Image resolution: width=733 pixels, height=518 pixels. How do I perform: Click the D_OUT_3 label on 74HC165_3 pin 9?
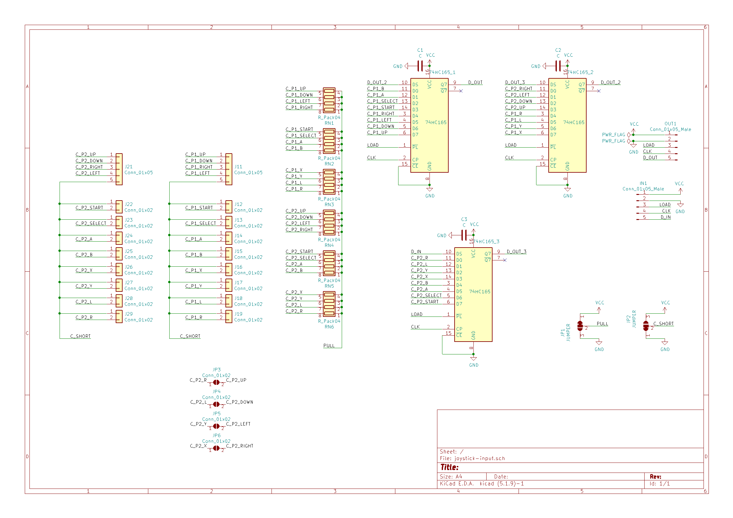tap(517, 252)
